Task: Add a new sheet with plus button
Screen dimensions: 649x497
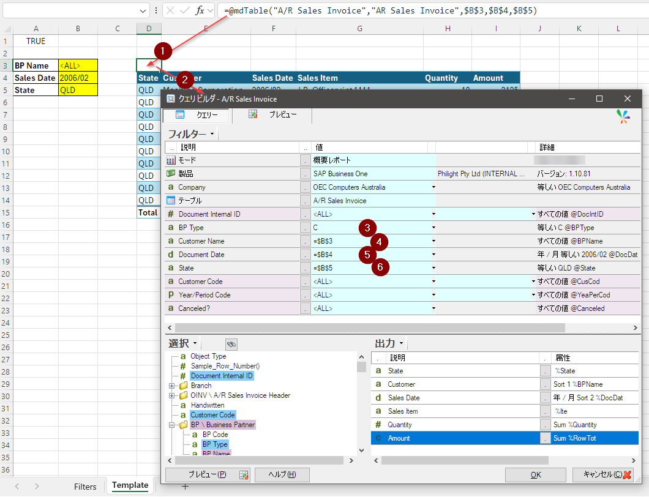Action: (185, 487)
